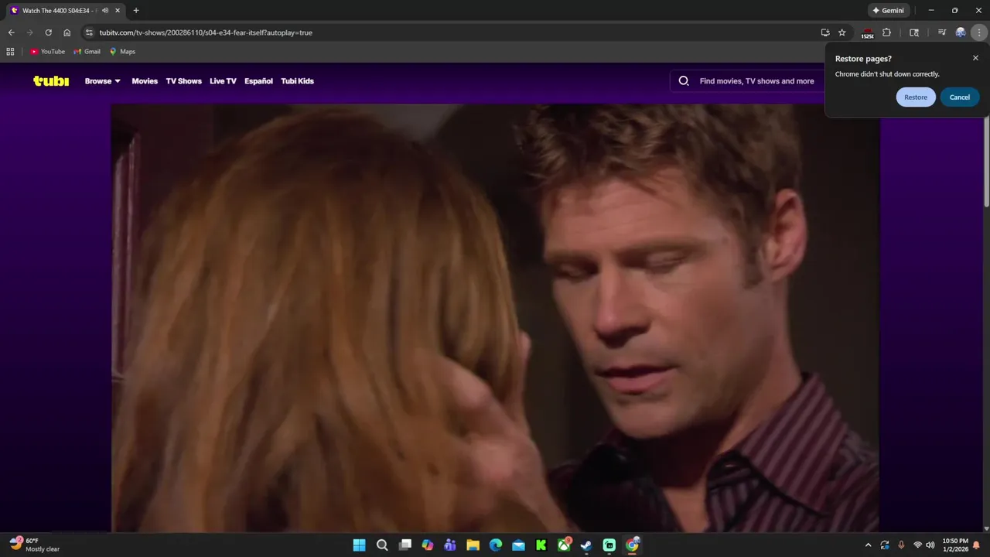Install app icon in address bar
Screen dimensions: 990x557
point(825,32)
